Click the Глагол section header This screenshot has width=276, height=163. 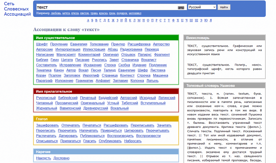tap(106, 119)
